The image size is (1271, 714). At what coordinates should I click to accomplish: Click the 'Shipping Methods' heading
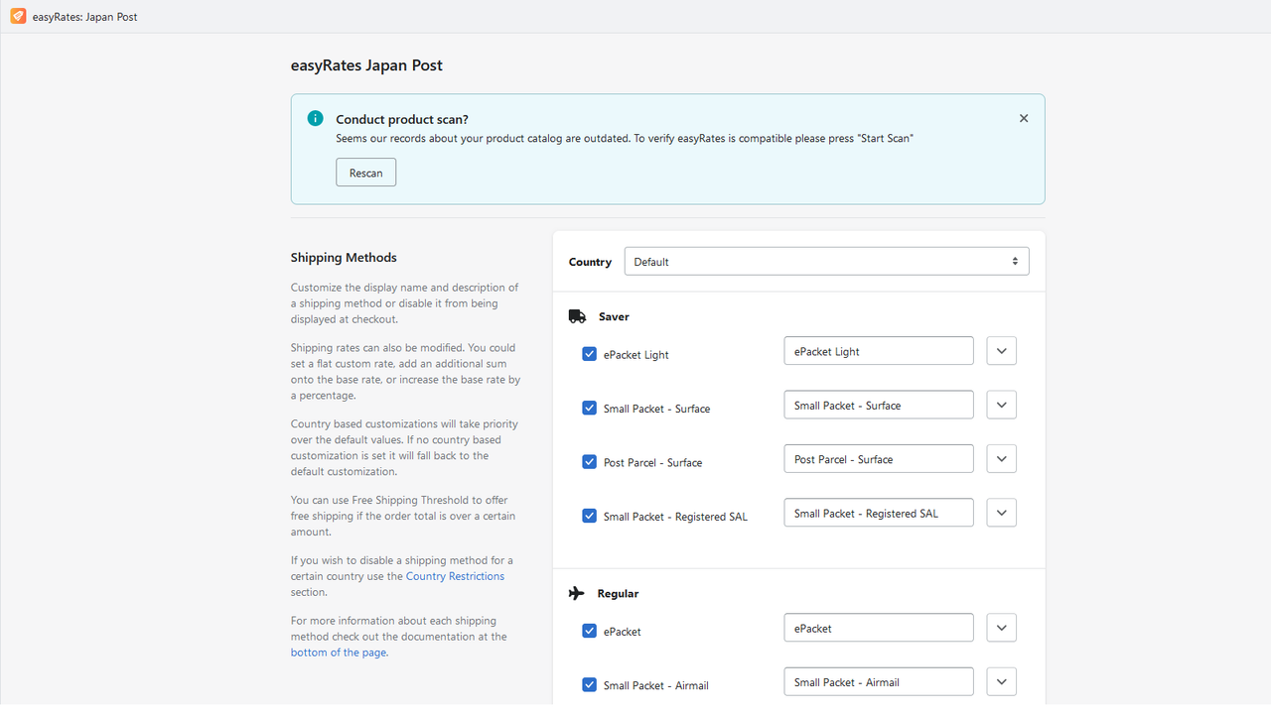coord(344,258)
